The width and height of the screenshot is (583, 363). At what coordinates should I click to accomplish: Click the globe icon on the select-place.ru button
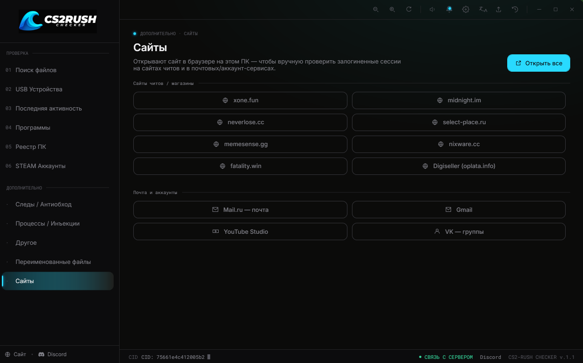coord(435,122)
